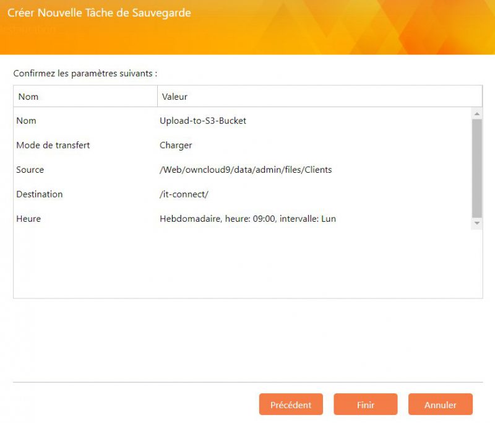
Task: Click the Charger transfer mode value
Action: pos(176,145)
